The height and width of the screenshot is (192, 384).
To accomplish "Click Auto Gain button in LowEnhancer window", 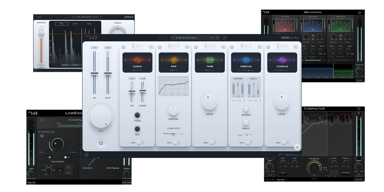I will [x=127, y=182].
